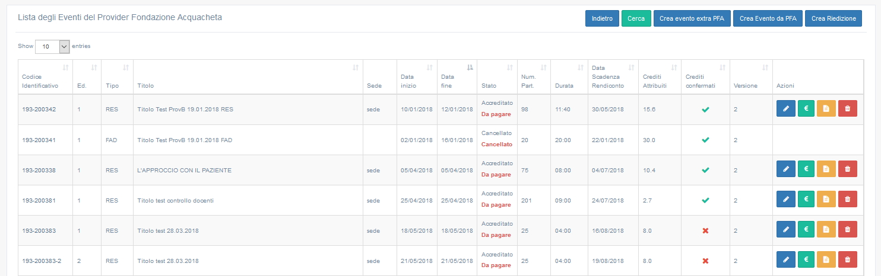This screenshot has height=276, width=881.
Task: Click credits value 30.0 cell
Action: pyautogui.click(x=660, y=140)
